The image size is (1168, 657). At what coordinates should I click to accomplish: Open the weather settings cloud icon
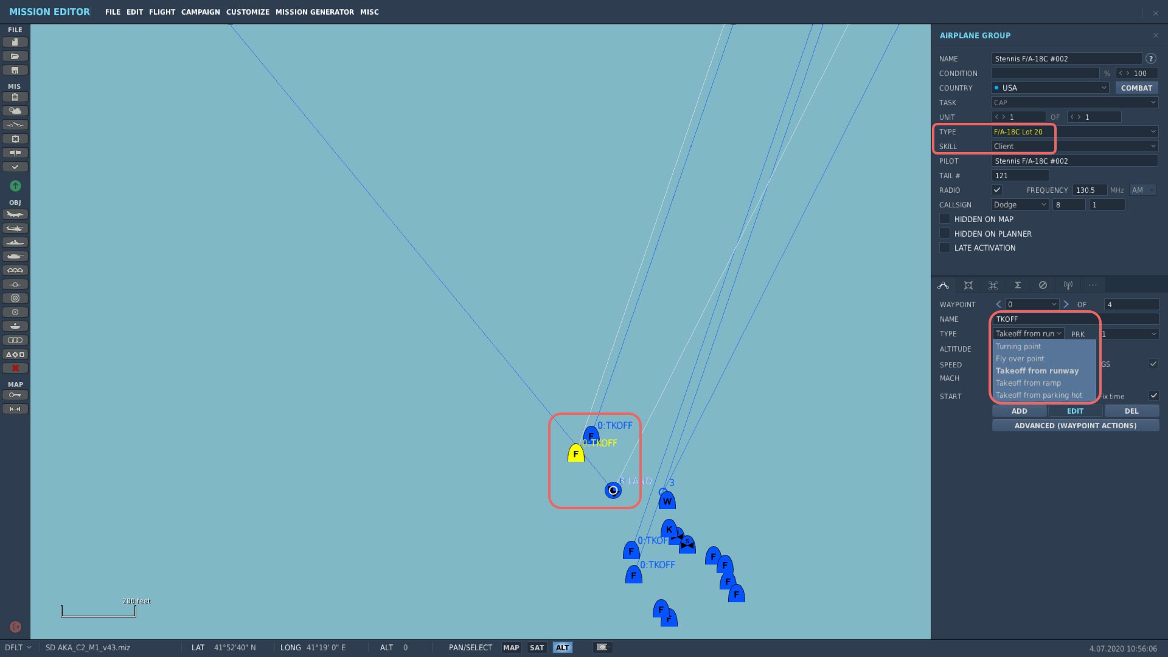[15, 111]
